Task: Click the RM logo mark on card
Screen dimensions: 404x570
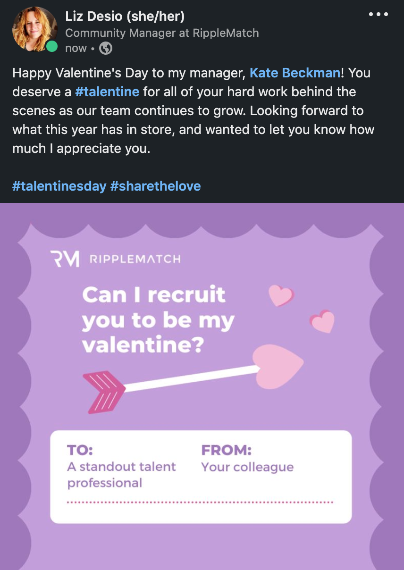Action: 64,259
